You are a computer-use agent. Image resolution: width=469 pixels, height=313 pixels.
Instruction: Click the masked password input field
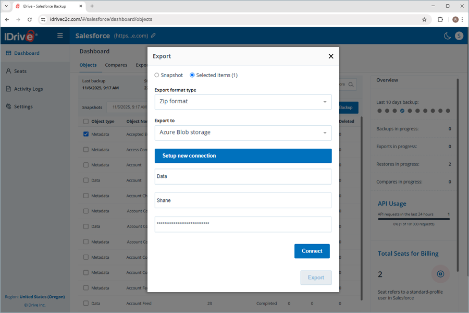(x=243, y=224)
